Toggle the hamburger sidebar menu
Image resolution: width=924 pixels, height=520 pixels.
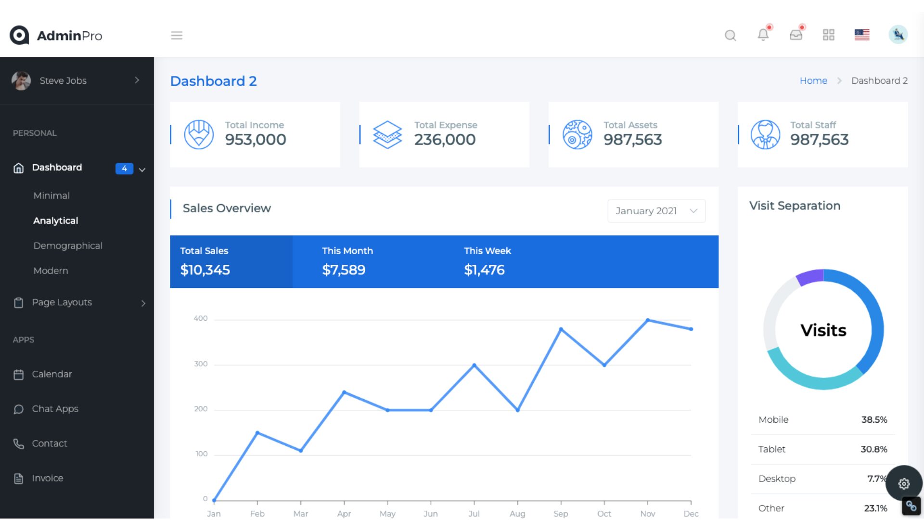click(x=177, y=35)
